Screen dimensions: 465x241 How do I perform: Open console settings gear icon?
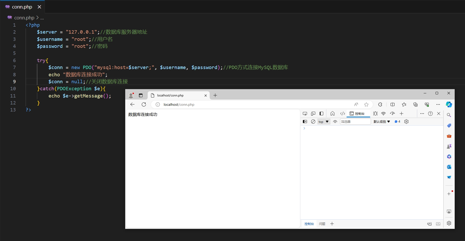pyautogui.click(x=406, y=122)
